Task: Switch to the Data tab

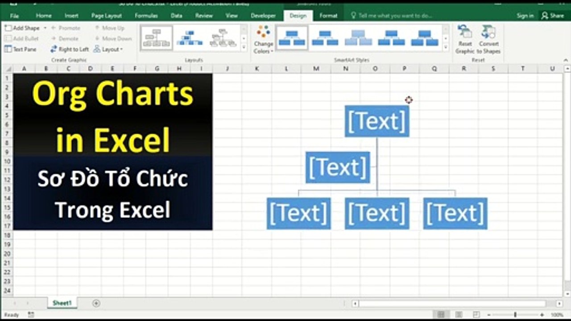Action: tap(176, 16)
